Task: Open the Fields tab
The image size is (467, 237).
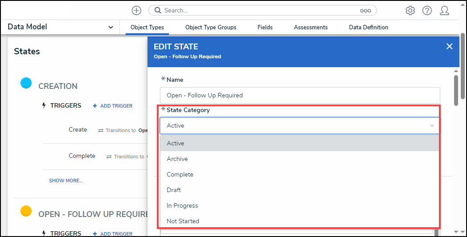Action: 265,27
